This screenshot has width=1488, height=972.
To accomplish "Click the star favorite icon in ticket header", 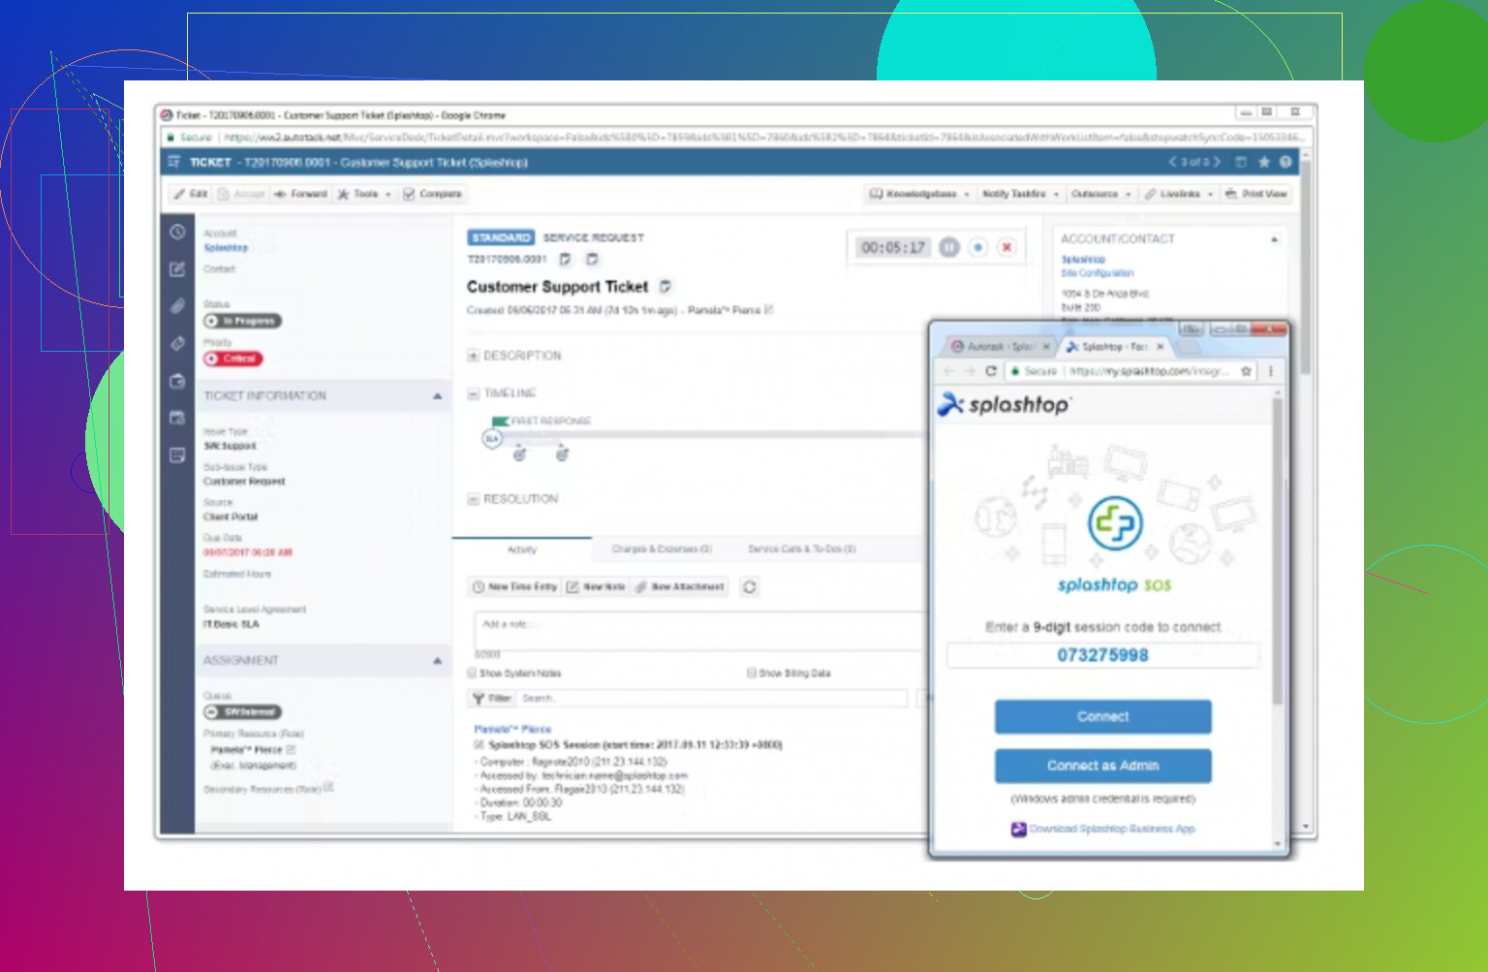I will [1263, 163].
